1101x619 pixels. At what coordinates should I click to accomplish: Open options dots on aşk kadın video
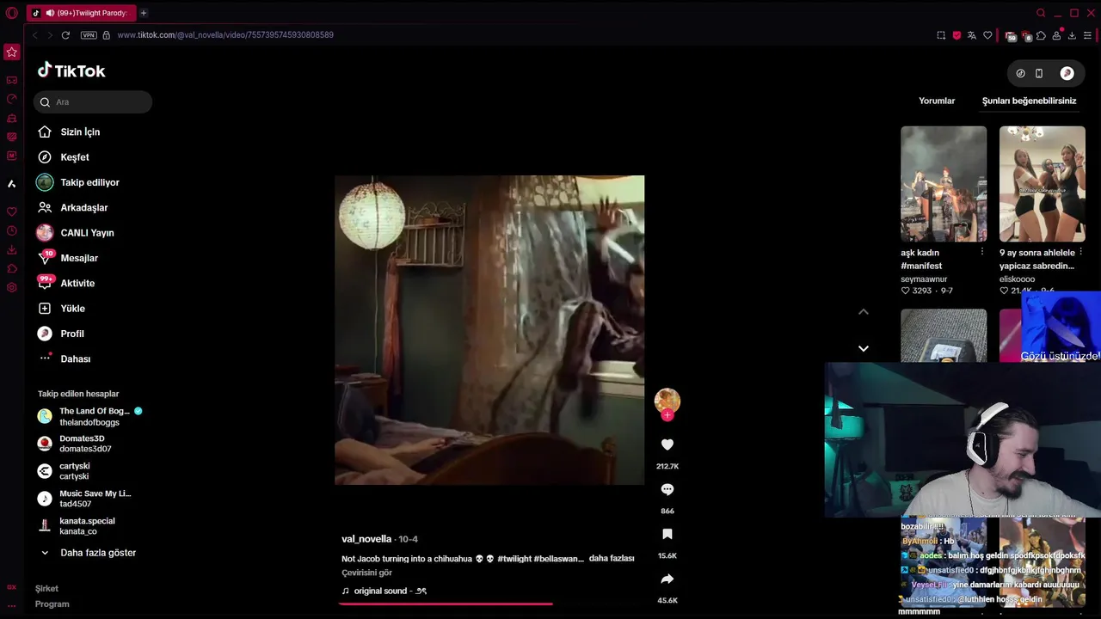tap(982, 252)
